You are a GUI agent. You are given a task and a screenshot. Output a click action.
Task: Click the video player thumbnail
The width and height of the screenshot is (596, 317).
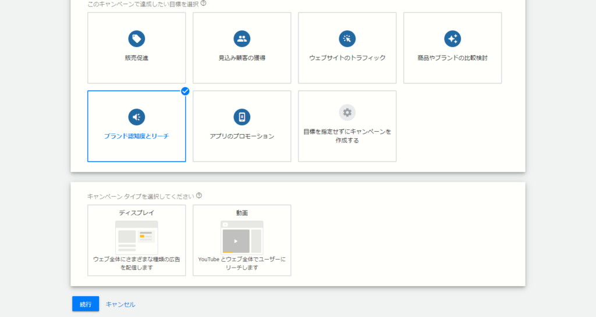tap(242, 237)
